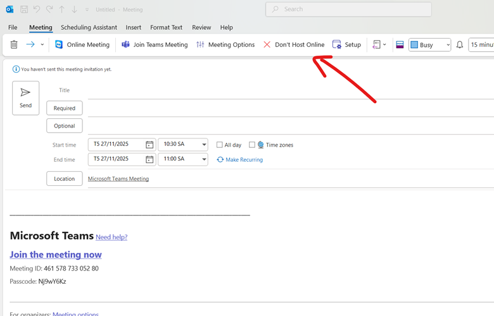Open the start time 10:30 SA dropdown
The height and width of the screenshot is (316, 494).
click(x=203, y=145)
